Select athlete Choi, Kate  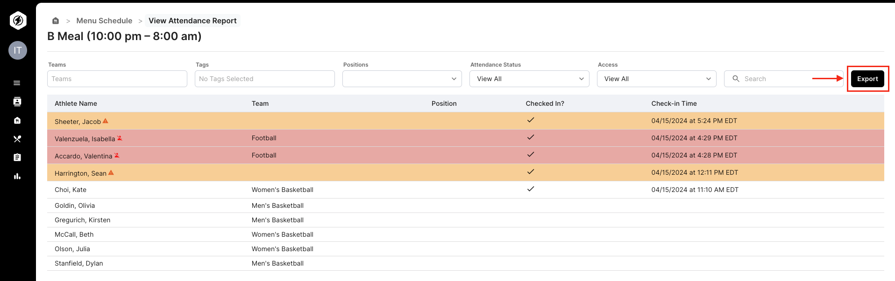click(71, 190)
